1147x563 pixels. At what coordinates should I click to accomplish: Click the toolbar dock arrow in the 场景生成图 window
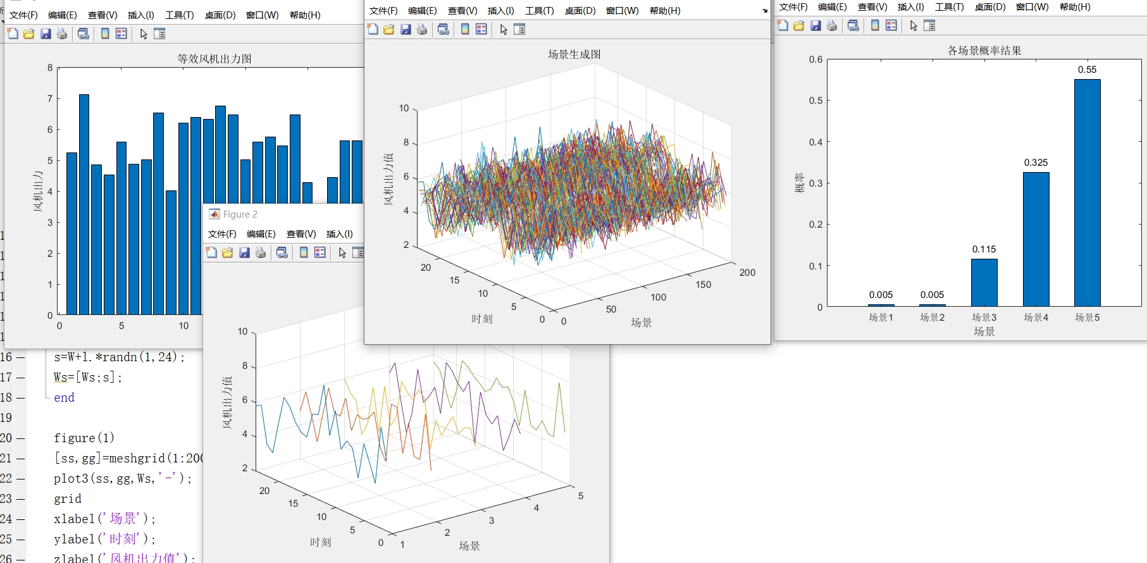pyautogui.click(x=765, y=11)
